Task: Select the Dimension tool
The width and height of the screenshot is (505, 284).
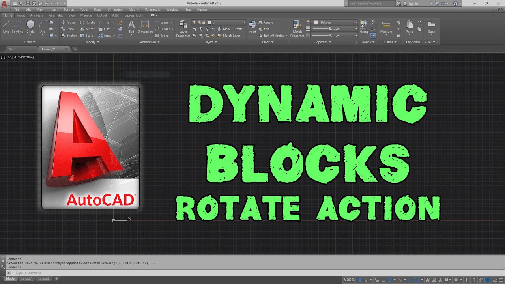Action: click(x=145, y=27)
